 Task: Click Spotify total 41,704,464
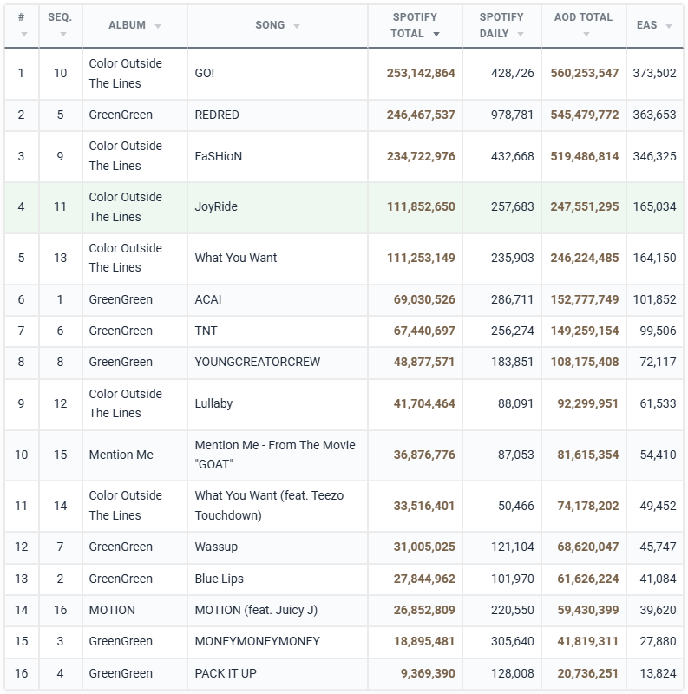(x=424, y=403)
